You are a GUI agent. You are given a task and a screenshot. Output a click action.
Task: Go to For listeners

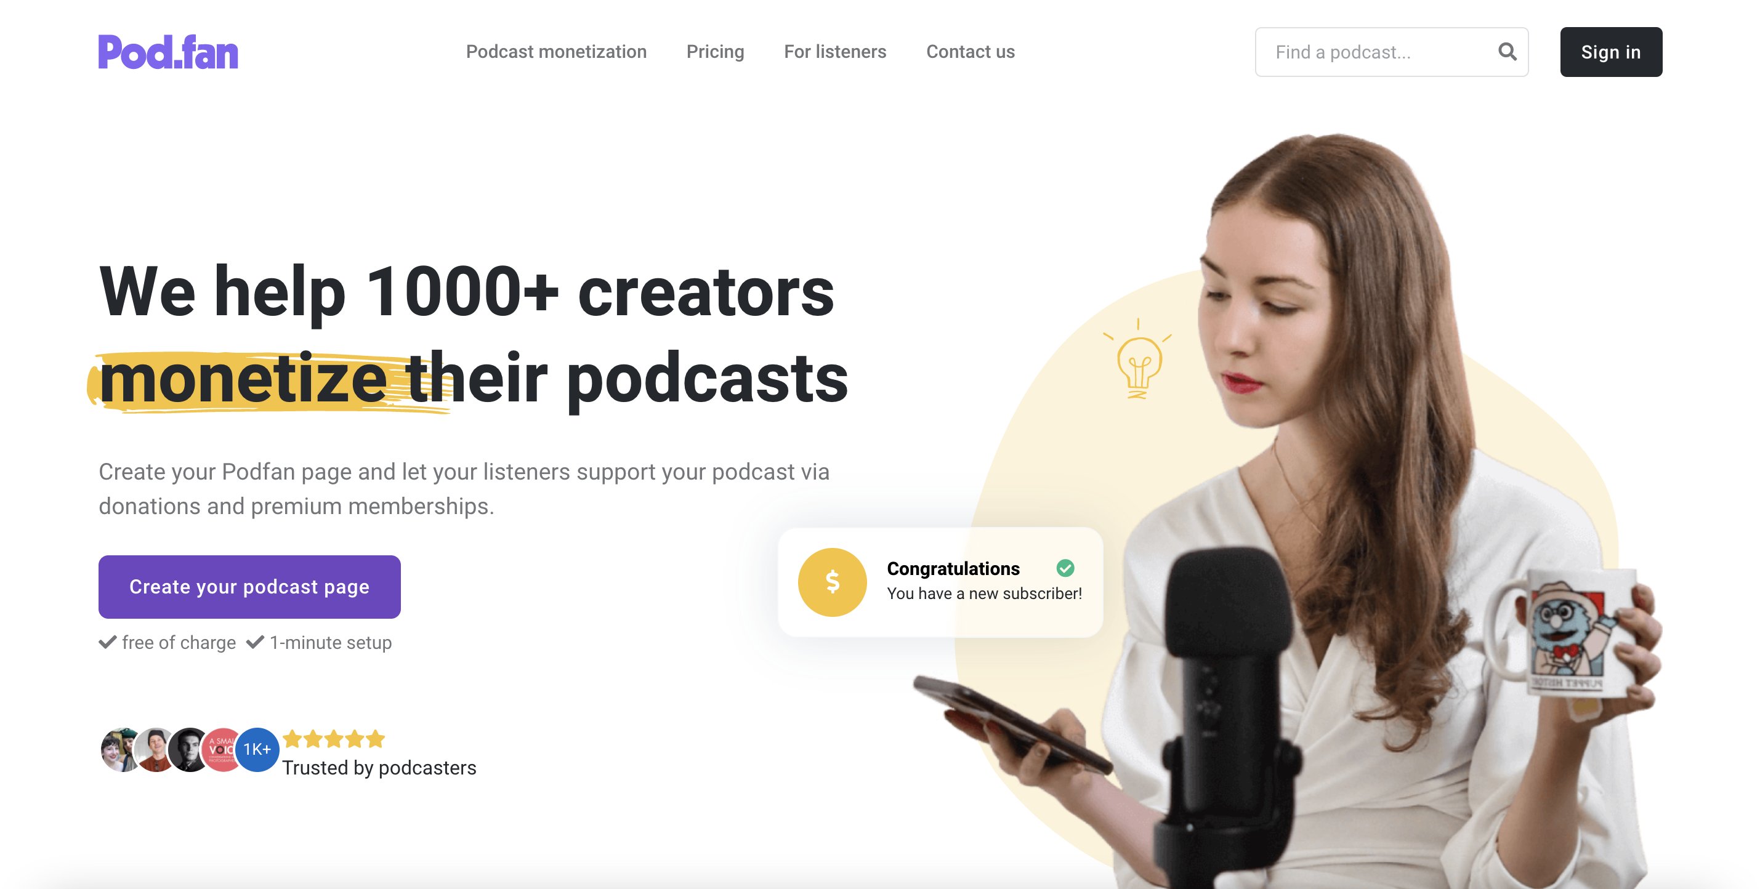[x=834, y=52]
